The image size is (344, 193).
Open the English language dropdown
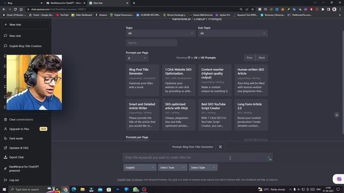tap(140, 167)
